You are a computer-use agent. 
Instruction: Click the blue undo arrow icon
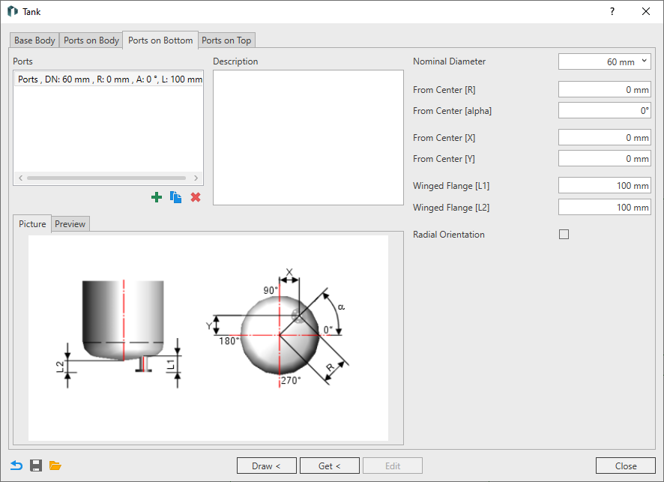[x=16, y=466]
